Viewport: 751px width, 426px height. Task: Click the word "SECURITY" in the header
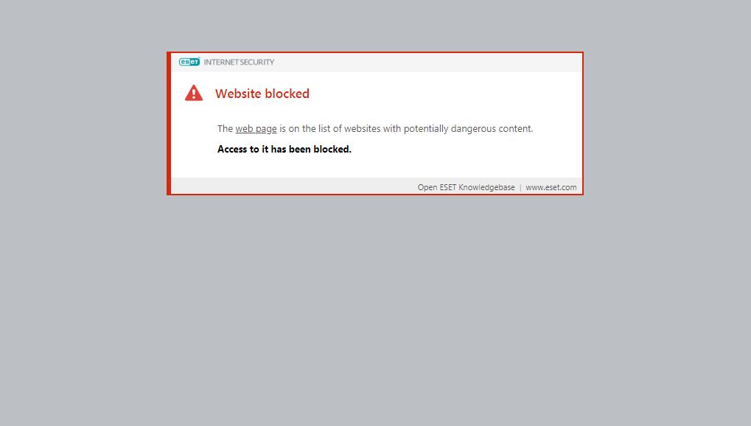point(256,62)
